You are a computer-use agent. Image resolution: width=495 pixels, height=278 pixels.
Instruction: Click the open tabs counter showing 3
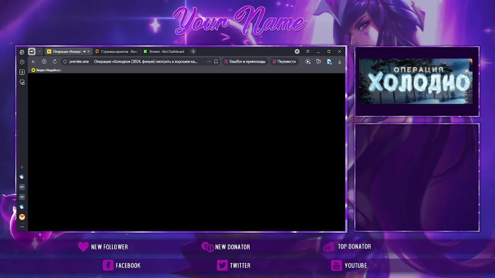(22, 72)
